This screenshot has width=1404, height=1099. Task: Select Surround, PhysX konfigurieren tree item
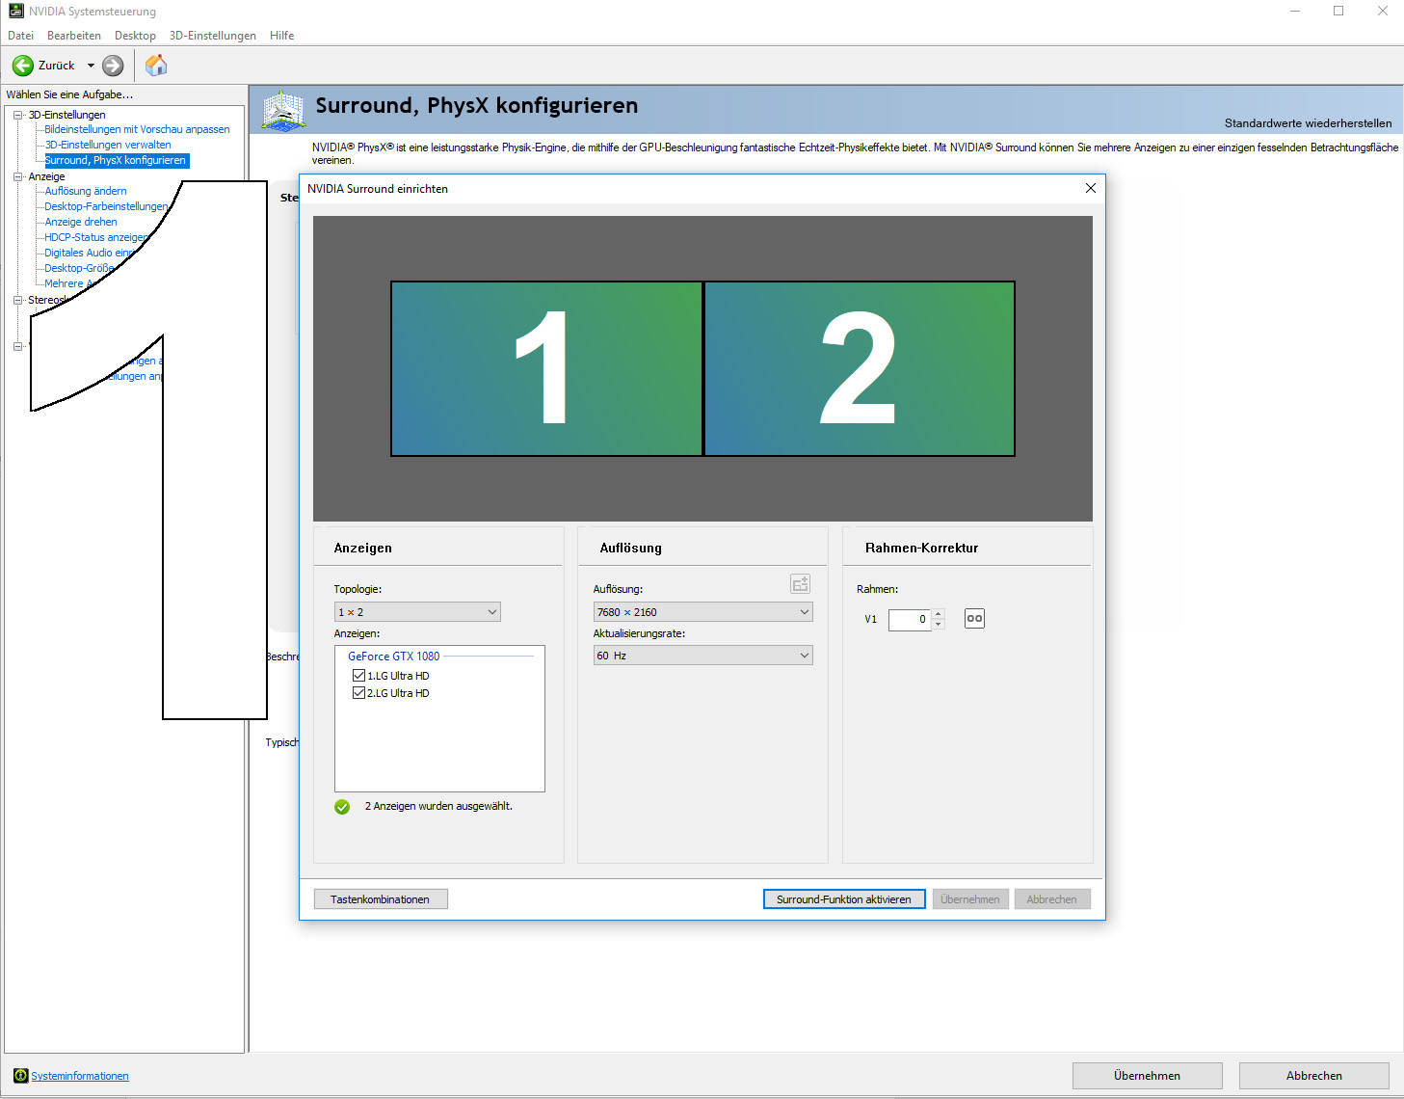[x=116, y=160]
